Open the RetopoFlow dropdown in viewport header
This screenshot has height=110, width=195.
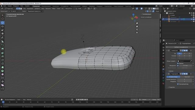click(x=69, y=9)
